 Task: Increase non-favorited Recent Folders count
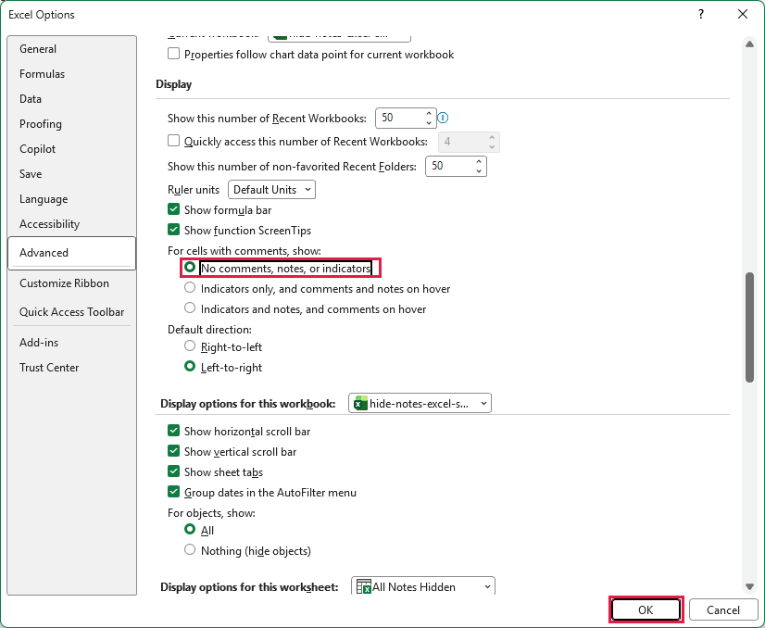pos(479,161)
